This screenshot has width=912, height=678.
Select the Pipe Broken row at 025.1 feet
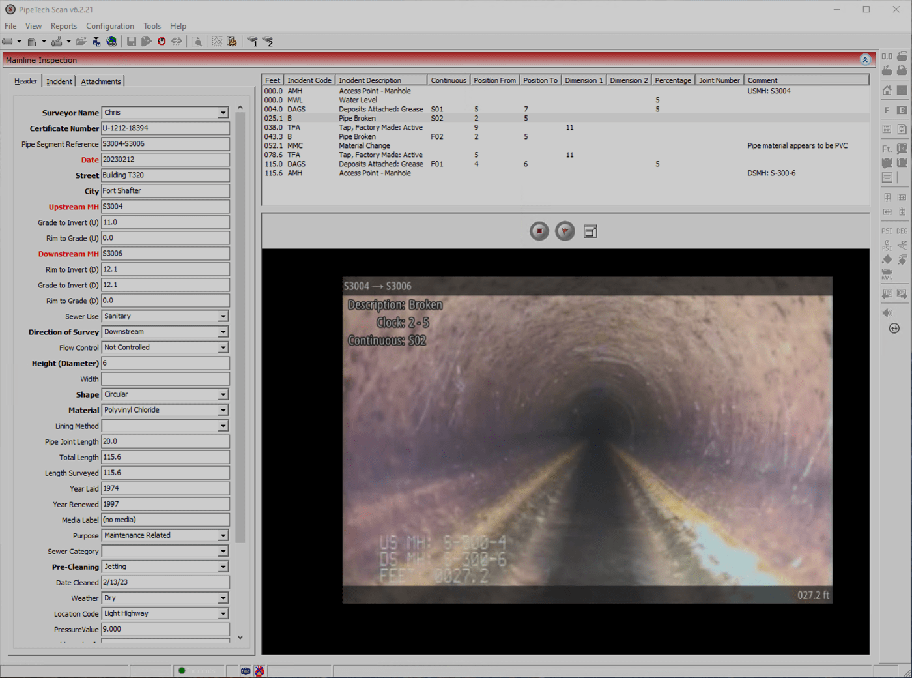coord(357,119)
